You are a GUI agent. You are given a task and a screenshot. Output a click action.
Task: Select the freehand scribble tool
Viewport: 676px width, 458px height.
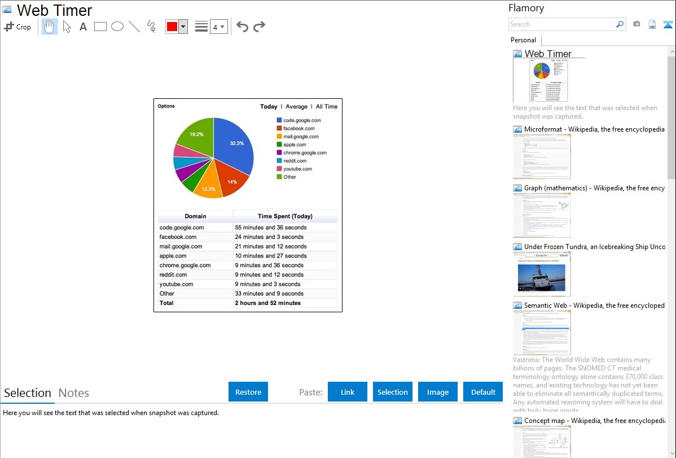click(151, 27)
